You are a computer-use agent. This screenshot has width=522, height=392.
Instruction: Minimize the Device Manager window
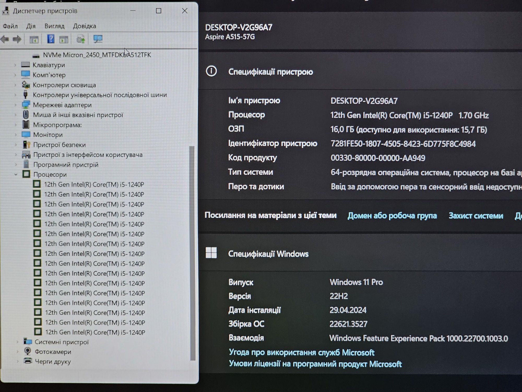point(133,11)
